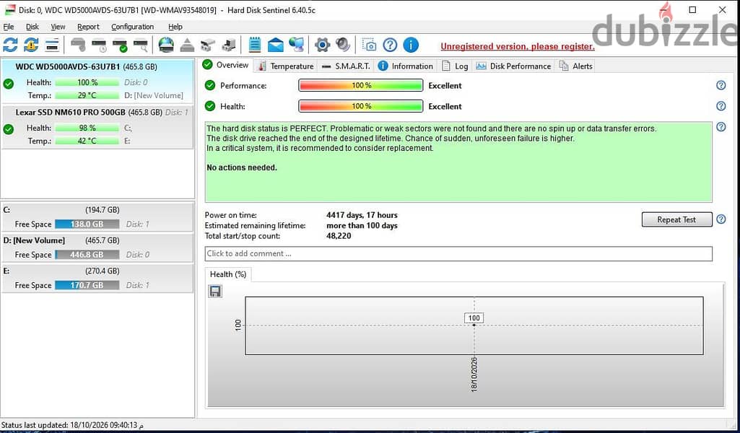Viewport: 740px width, 433px height.
Task: Open the Help menu in the menu bar
Action: (x=175, y=27)
